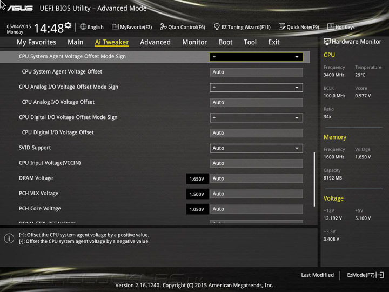Open CPU System Agent Voltage Offset Mode Sign dropdown
389x292 pixels.
pos(256,57)
